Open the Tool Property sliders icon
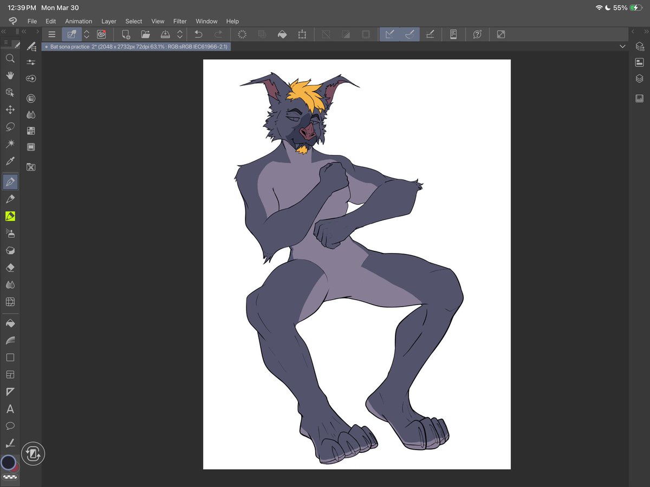 (x=31, y=62)
